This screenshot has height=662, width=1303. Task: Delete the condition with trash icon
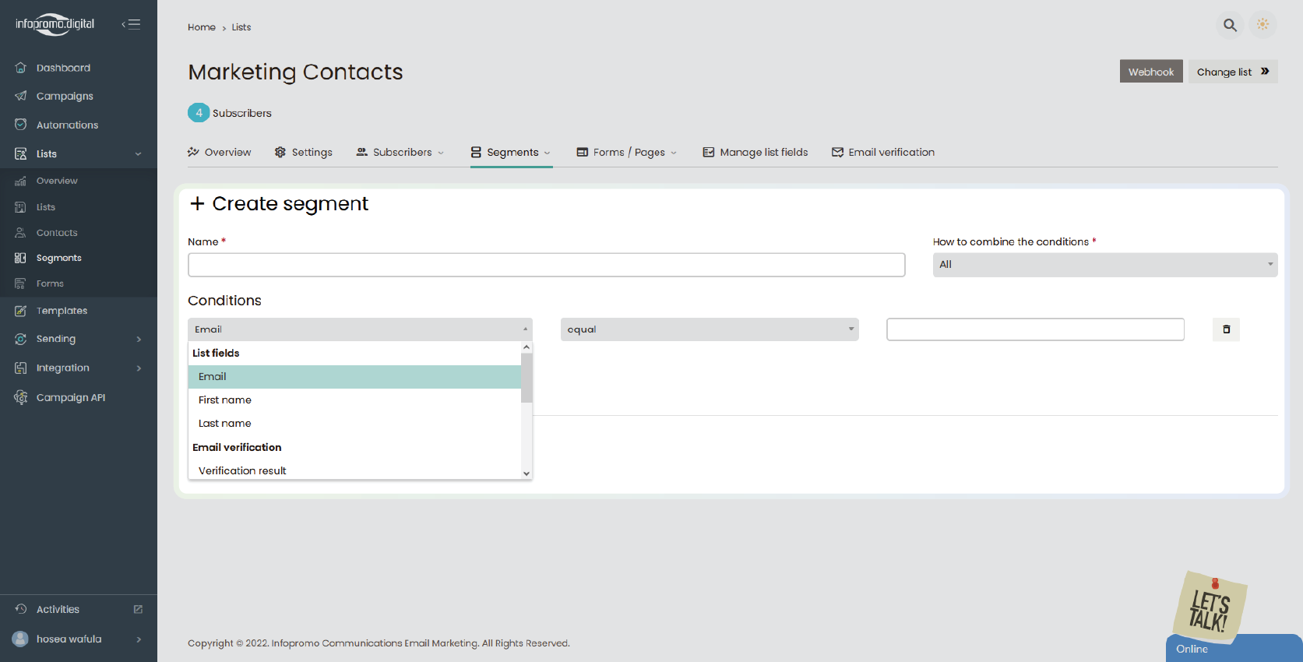1226,329
